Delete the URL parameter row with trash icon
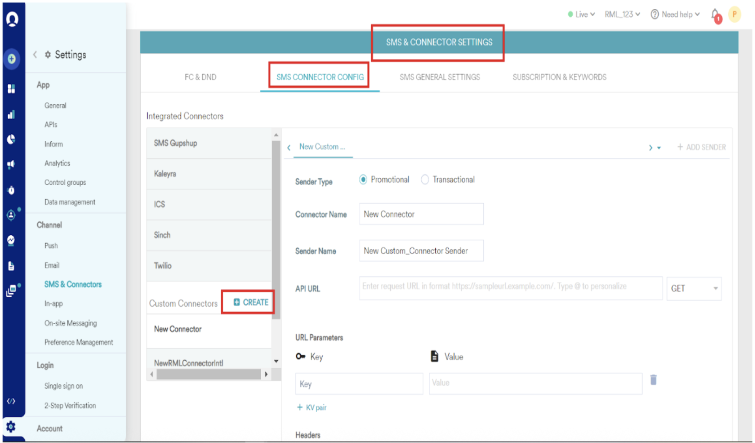The height and width of the screenshot is (443, 755). [x=653, y=380]
